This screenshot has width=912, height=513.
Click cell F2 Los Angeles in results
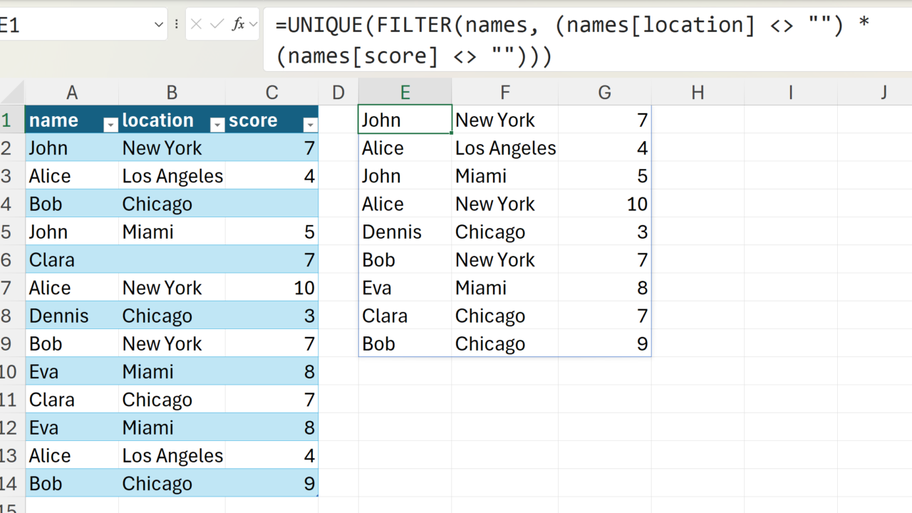click(x=504, y=147)
